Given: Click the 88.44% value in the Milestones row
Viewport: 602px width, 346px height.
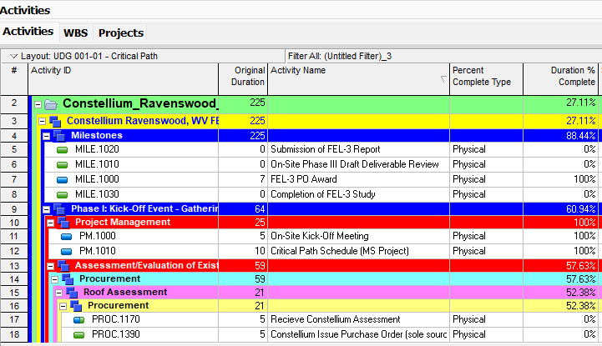Looking at the screenshot, I should (x=580, y=136).
